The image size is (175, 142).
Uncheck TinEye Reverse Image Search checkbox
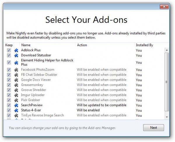tap(9, 115)
